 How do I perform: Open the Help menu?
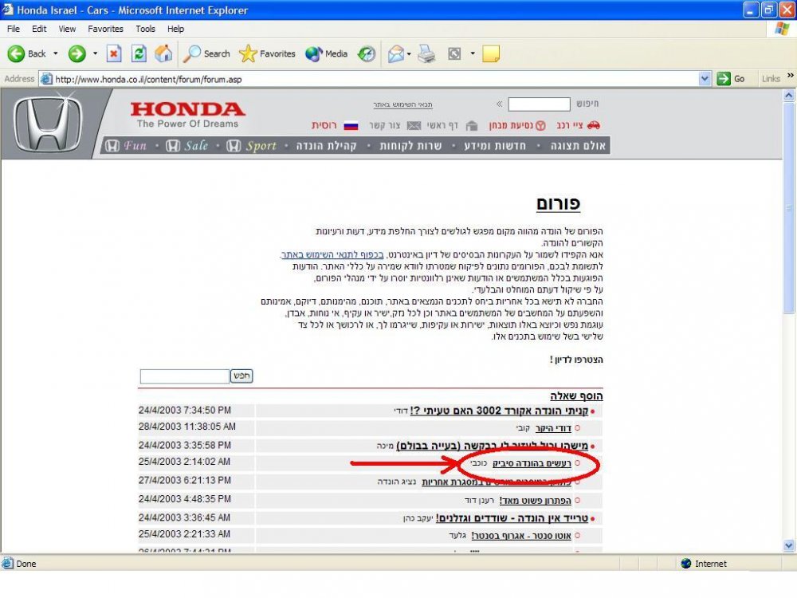[x=175, y=29]
